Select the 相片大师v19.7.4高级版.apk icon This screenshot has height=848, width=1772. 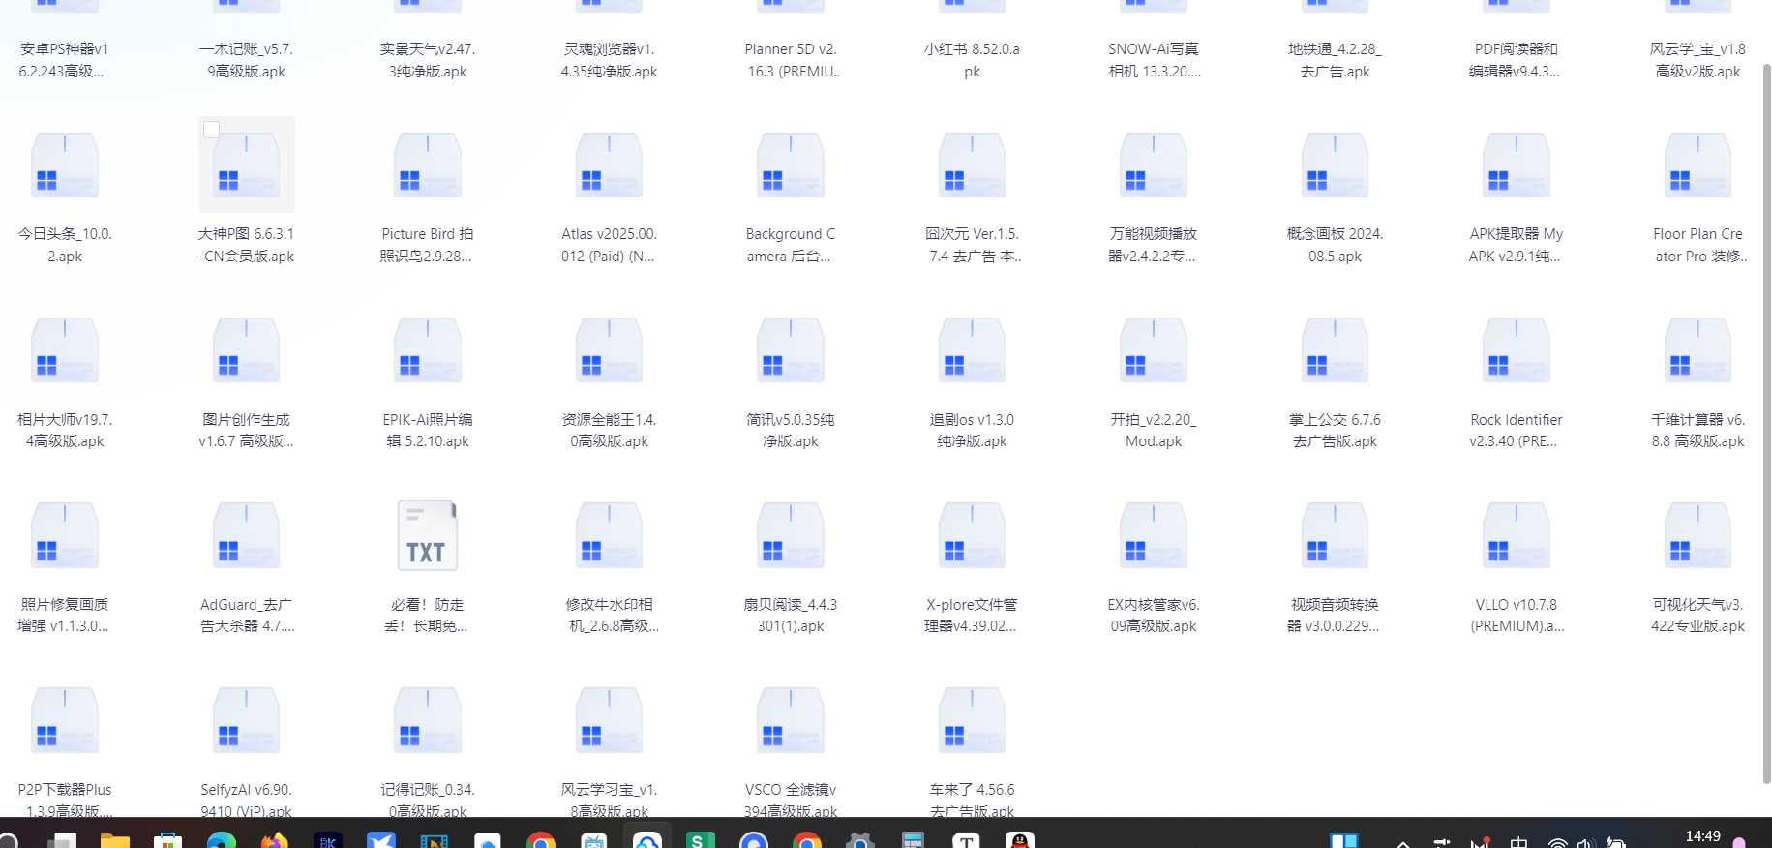point(65,350)
